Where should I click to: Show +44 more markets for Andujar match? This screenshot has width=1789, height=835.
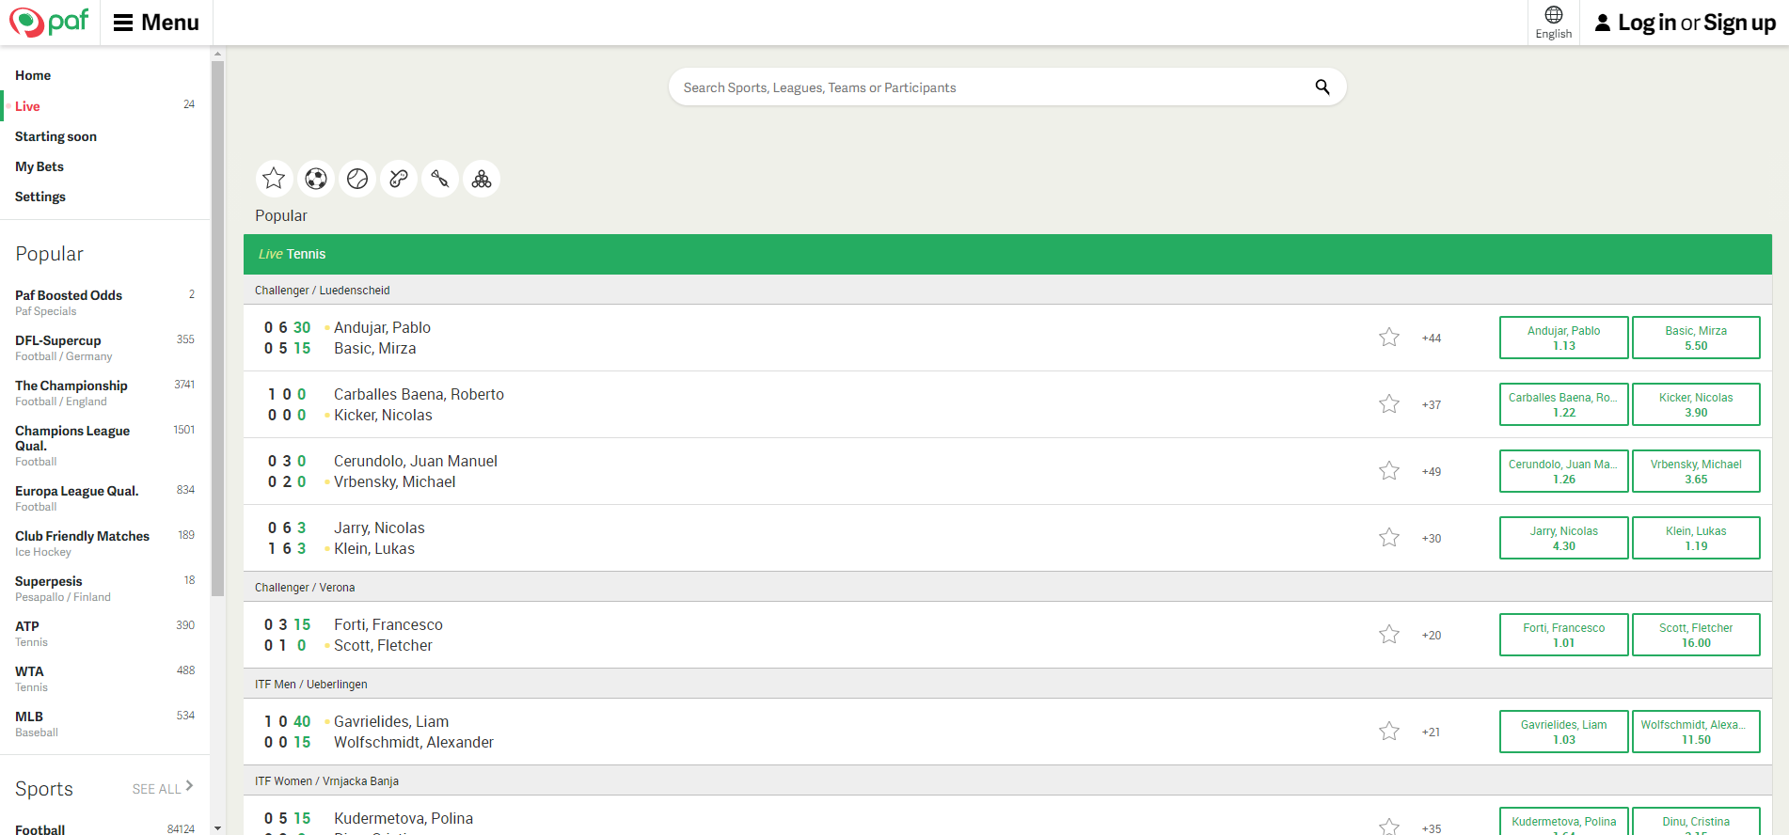(1432, 339)
